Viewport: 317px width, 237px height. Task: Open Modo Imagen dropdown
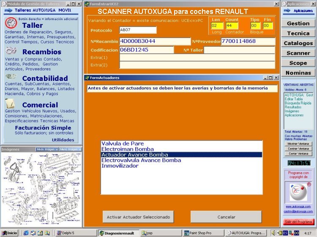click(x=47, y=149)
